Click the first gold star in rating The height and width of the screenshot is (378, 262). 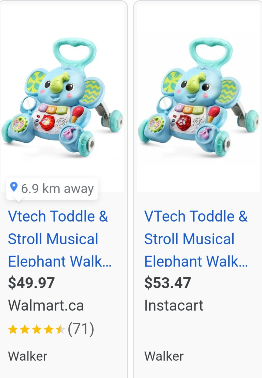(13, 329)
